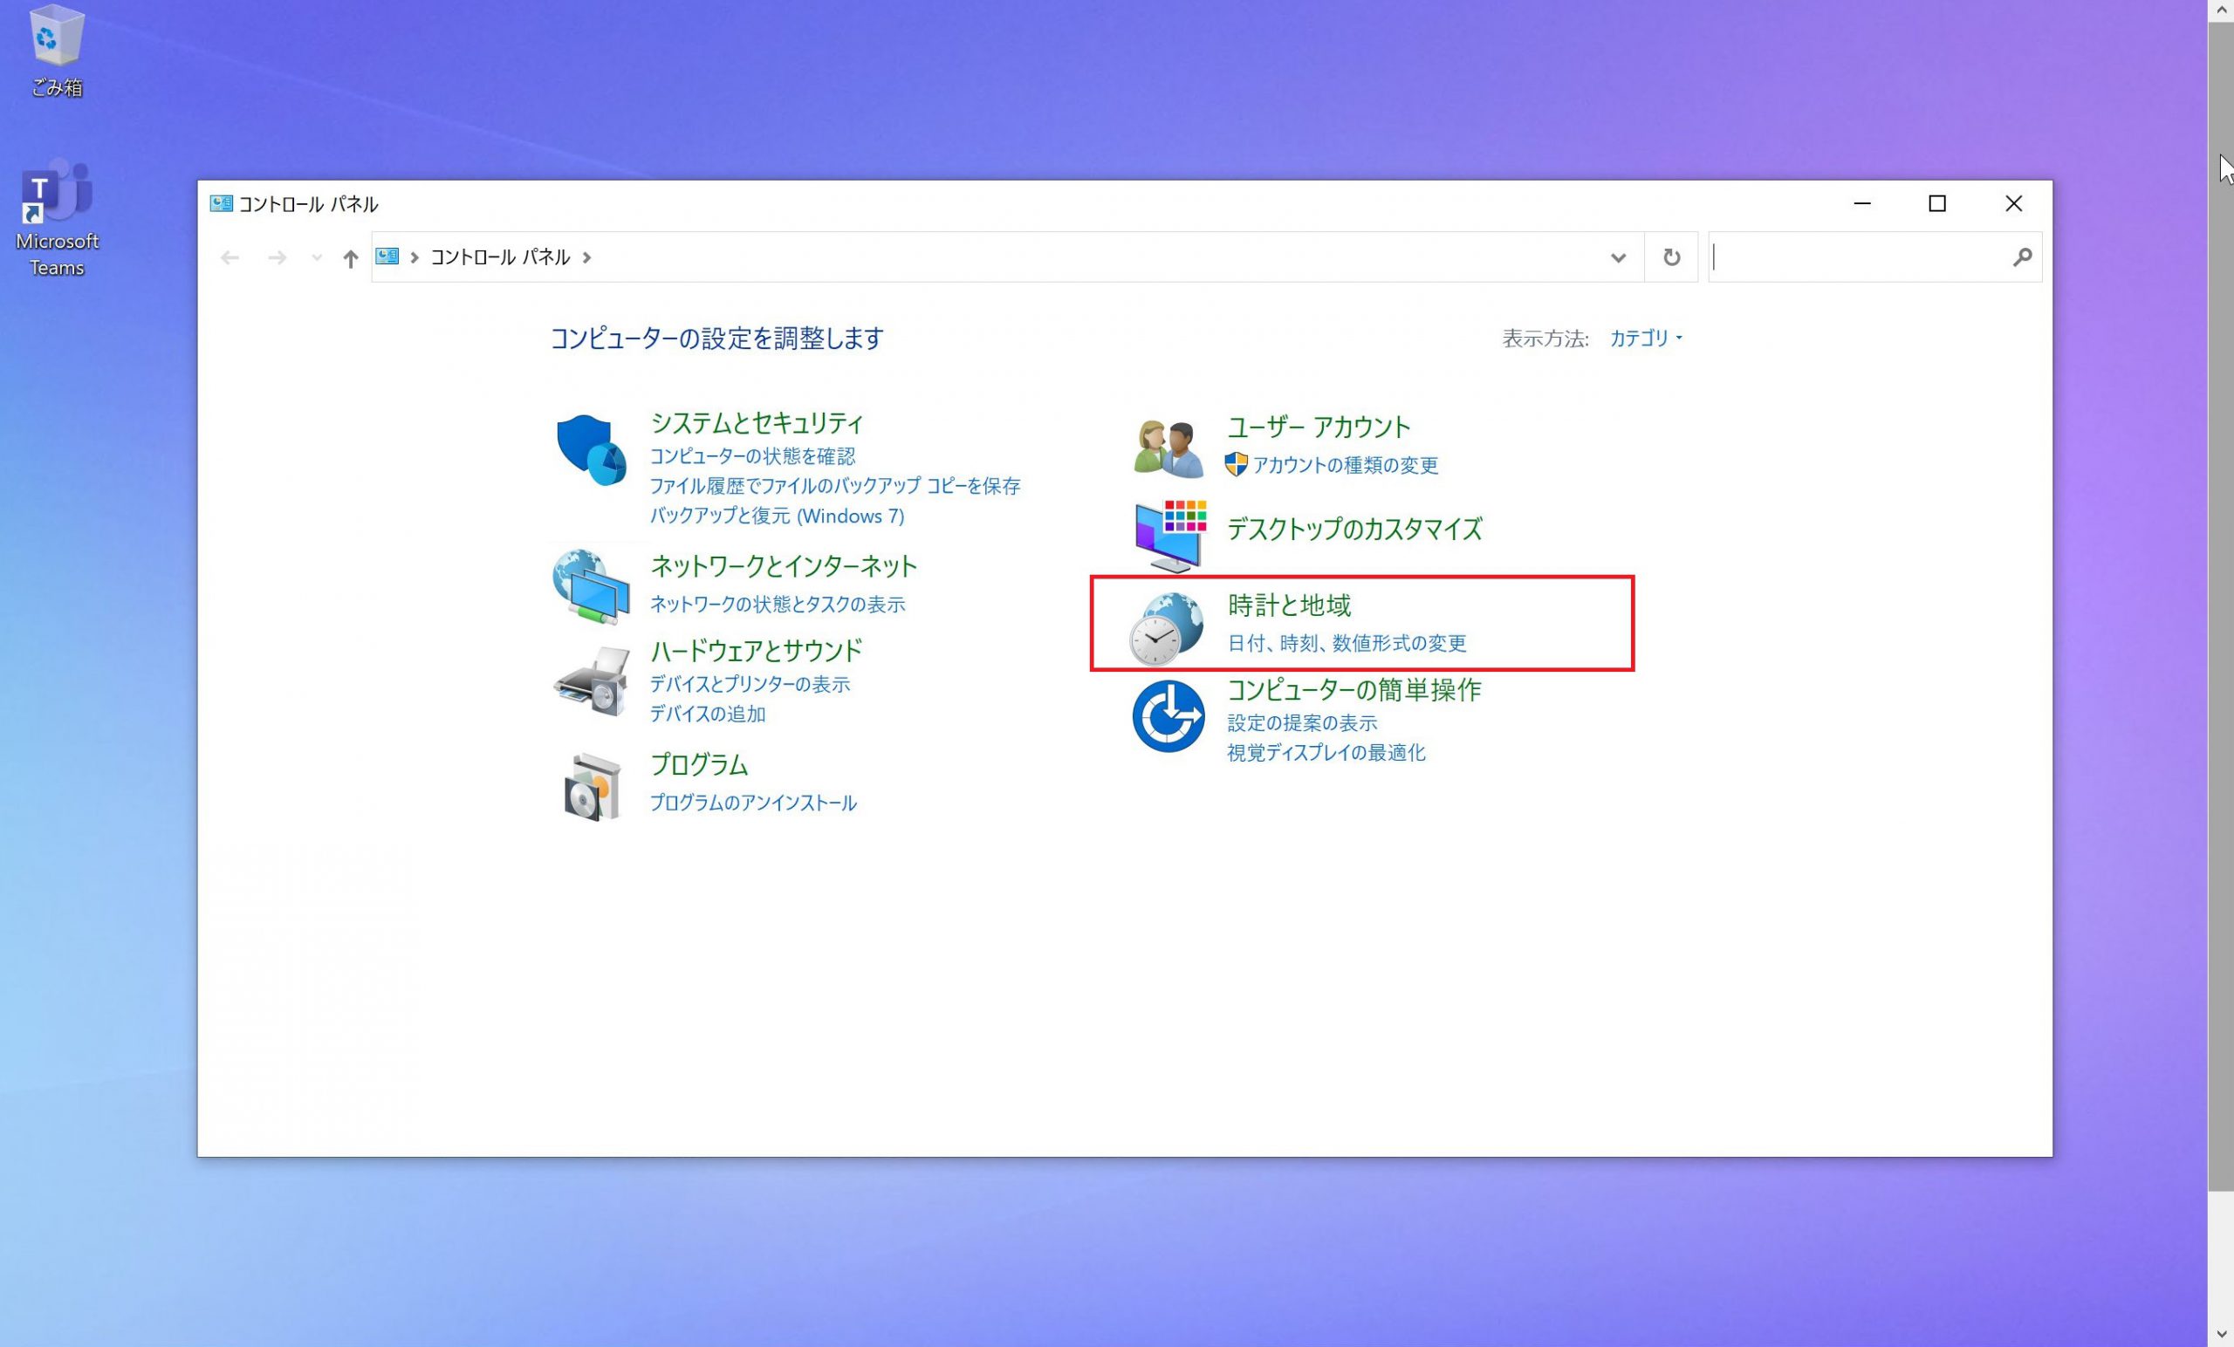The height and width of the screenshot is (1347, 2234).
Task: Open the recent locations dropdown arrow
Action: coord(317,258)
